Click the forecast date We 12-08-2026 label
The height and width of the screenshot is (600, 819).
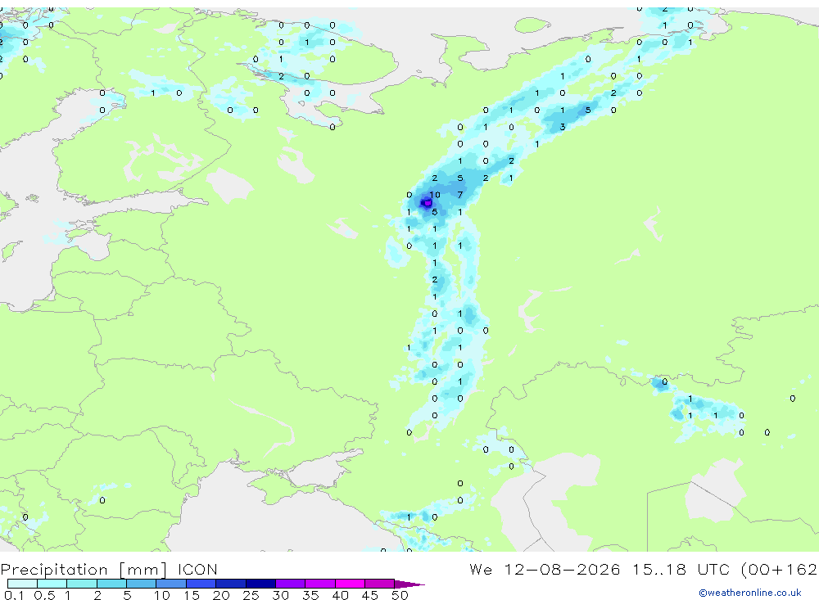[545, 569]
